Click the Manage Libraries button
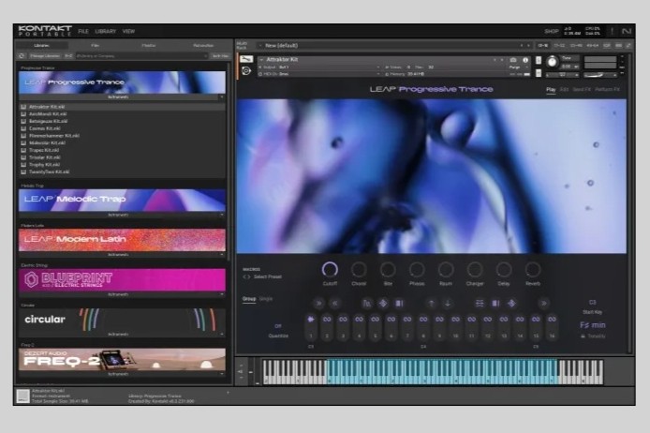Screen dimensions: 650x433 [44, 55]
